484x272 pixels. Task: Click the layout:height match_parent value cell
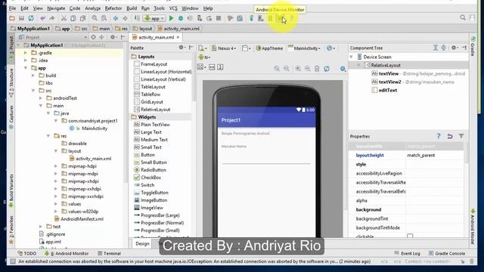pos(436,155)
